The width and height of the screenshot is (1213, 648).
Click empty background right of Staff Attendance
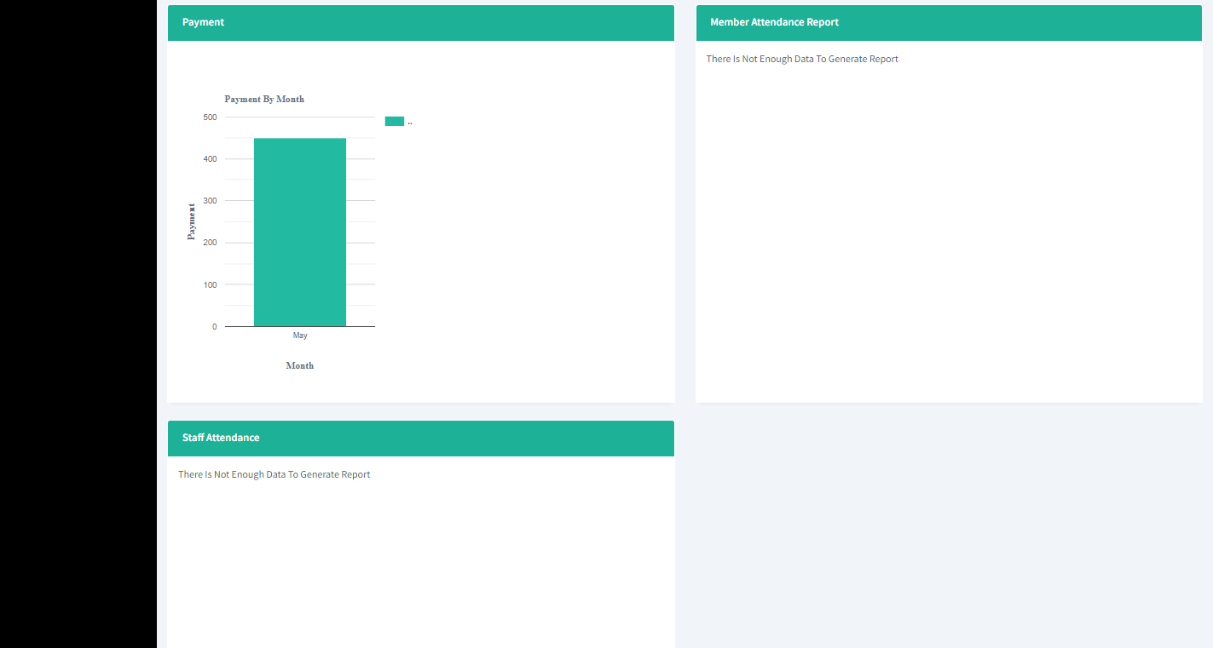[938, 528]
